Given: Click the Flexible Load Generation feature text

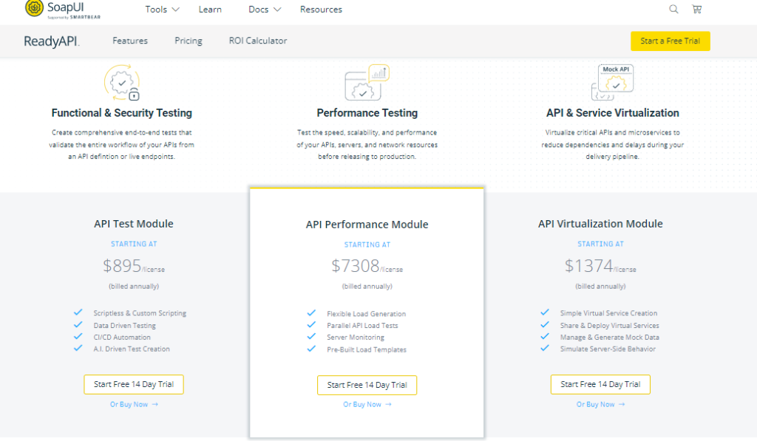Looking at the screenshot, I should click(x=367, y=314).
